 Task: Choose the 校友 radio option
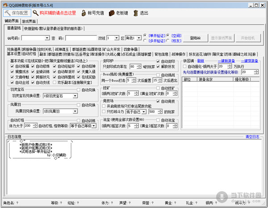[168, 41]
